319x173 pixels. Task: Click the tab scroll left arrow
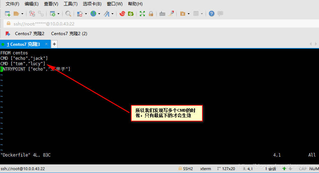pos(311,44)
